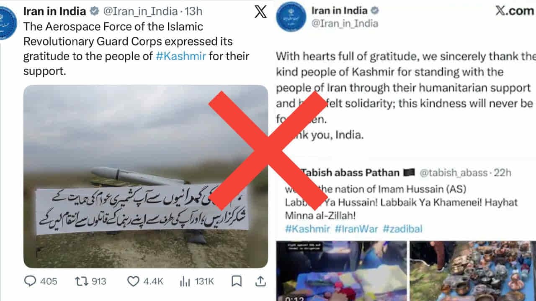The height and width of the screenshot is (301, 536).
Task: Open the left Iran in India profile avatar
Action: 7,23
